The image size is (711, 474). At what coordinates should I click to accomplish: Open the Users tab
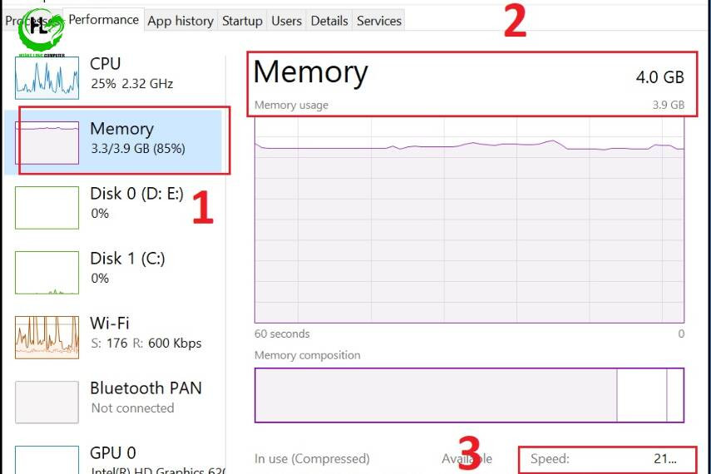287,21
